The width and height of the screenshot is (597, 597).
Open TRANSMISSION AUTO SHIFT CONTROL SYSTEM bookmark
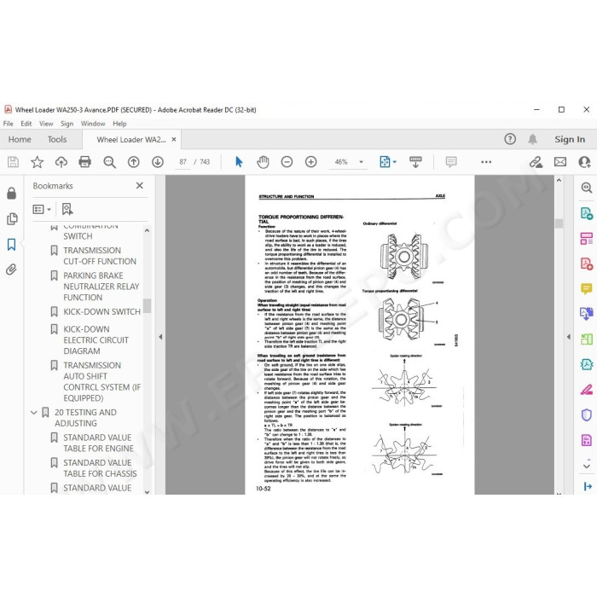pyautogui.click(x=101, y=382)
